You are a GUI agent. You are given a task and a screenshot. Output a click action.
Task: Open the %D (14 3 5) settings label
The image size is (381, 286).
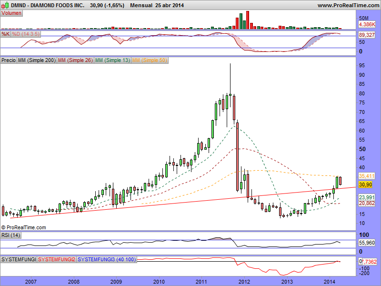26,34
